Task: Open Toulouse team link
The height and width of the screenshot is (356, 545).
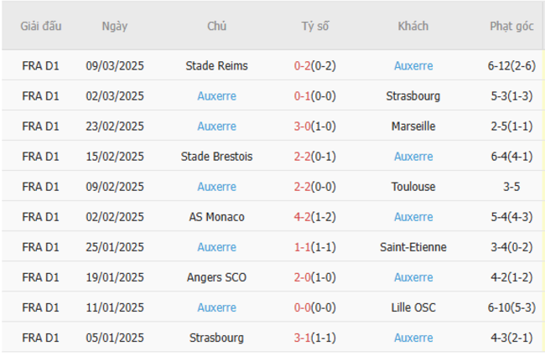Action: 413,187
